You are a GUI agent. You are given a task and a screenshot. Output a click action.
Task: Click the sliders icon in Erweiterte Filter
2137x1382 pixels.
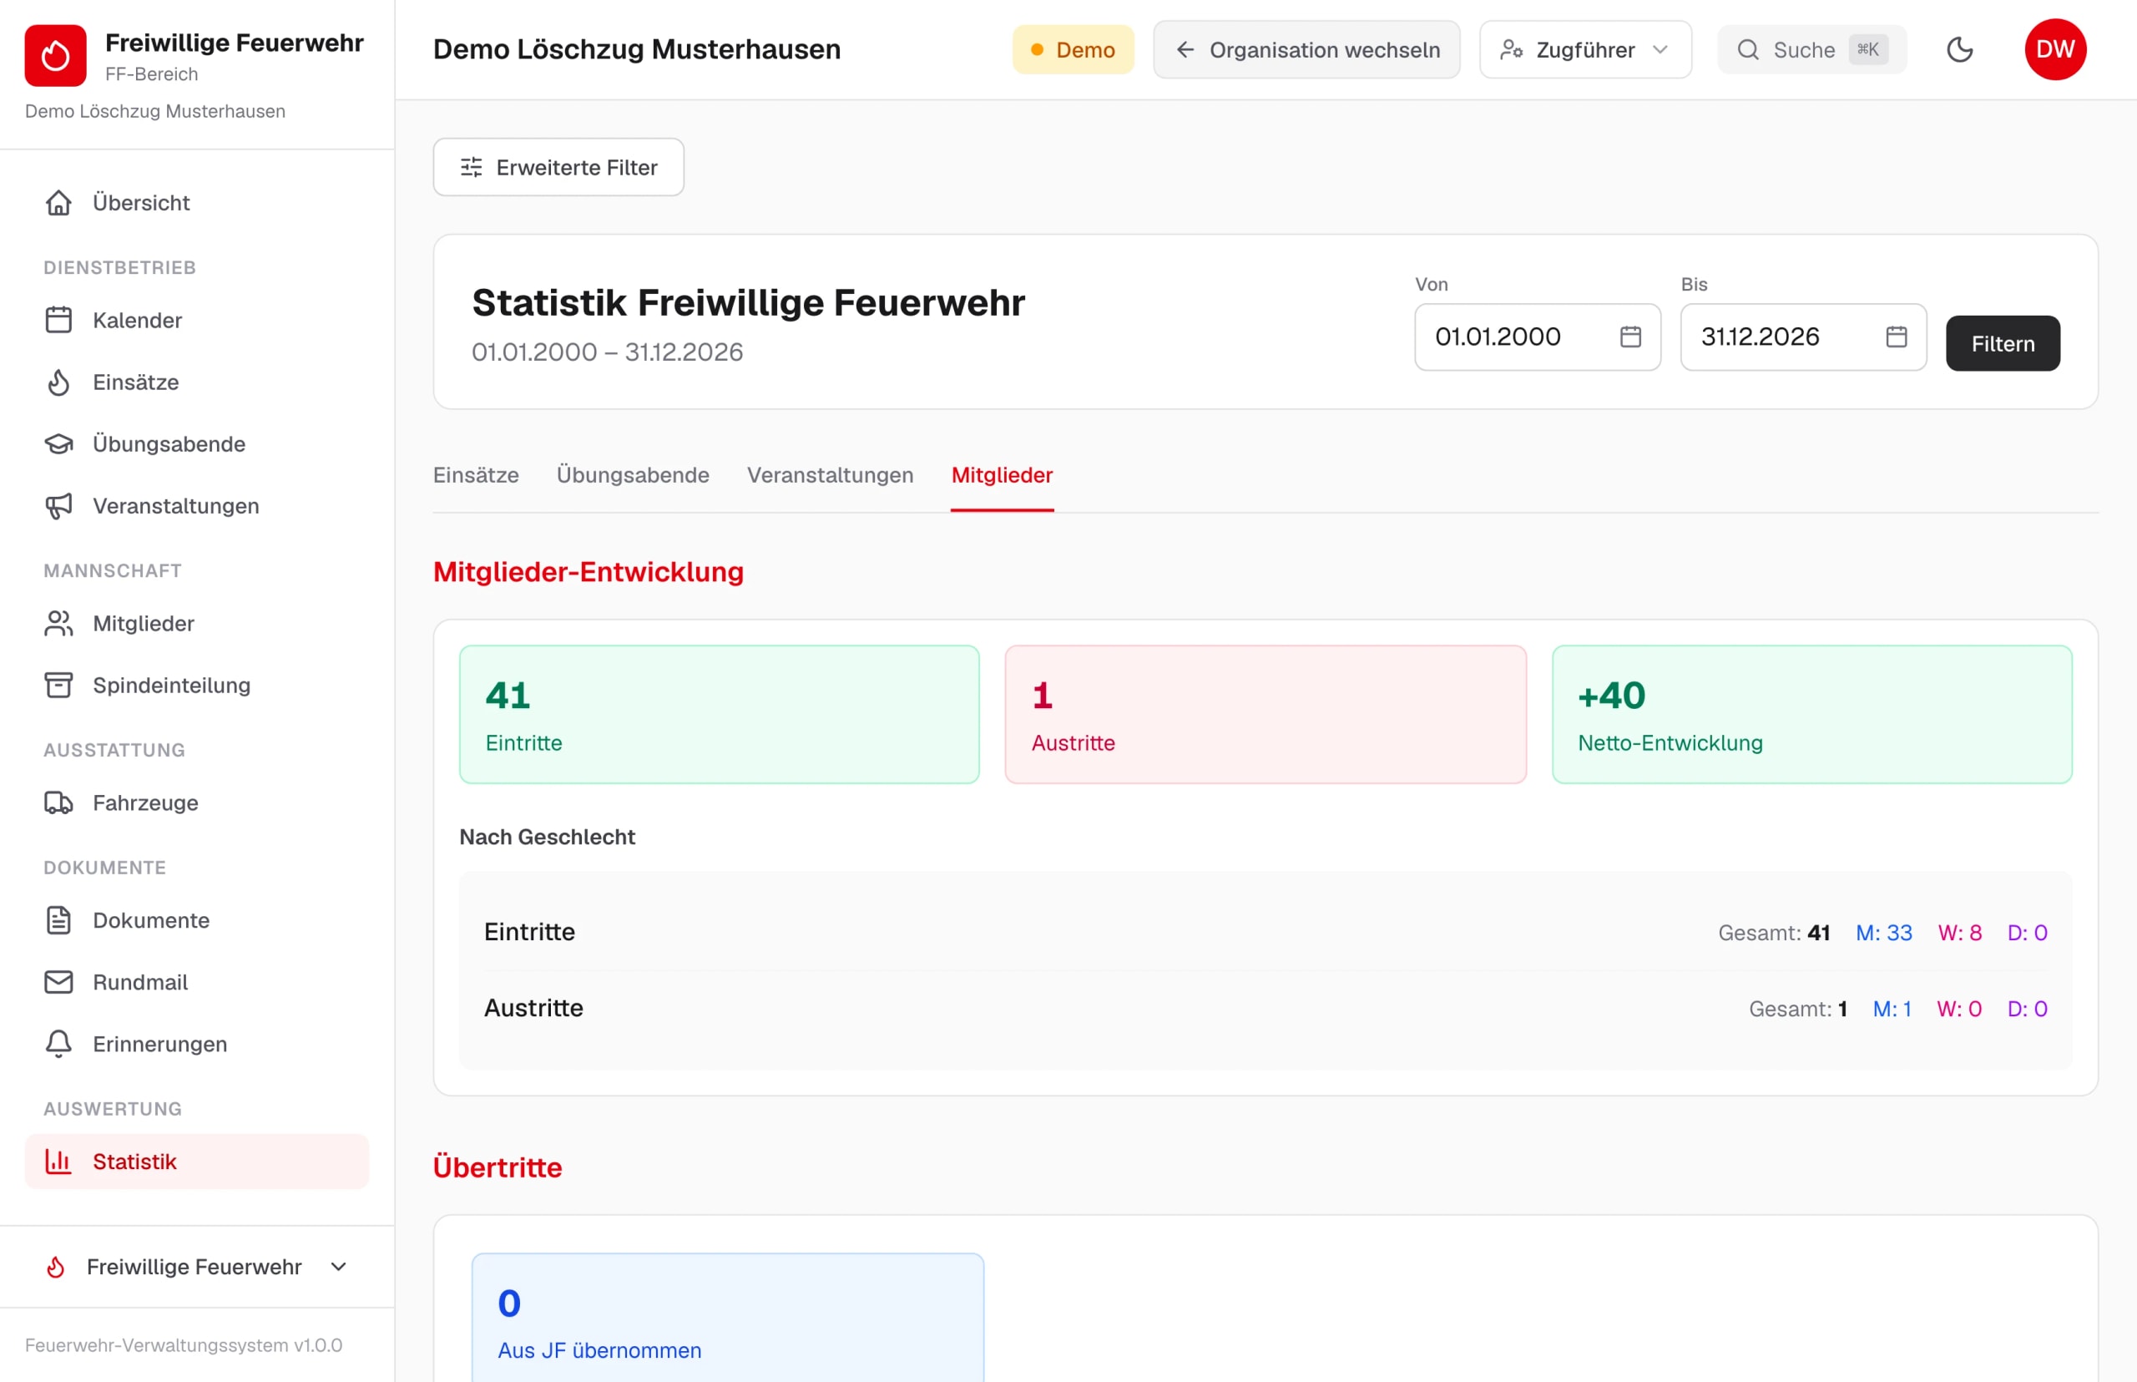tap(471, 168)
